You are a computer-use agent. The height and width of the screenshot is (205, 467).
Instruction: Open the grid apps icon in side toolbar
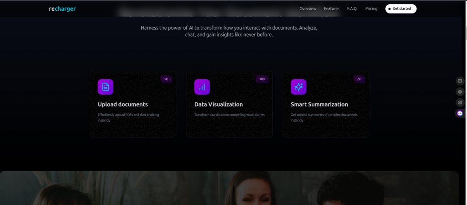point(460,102)
